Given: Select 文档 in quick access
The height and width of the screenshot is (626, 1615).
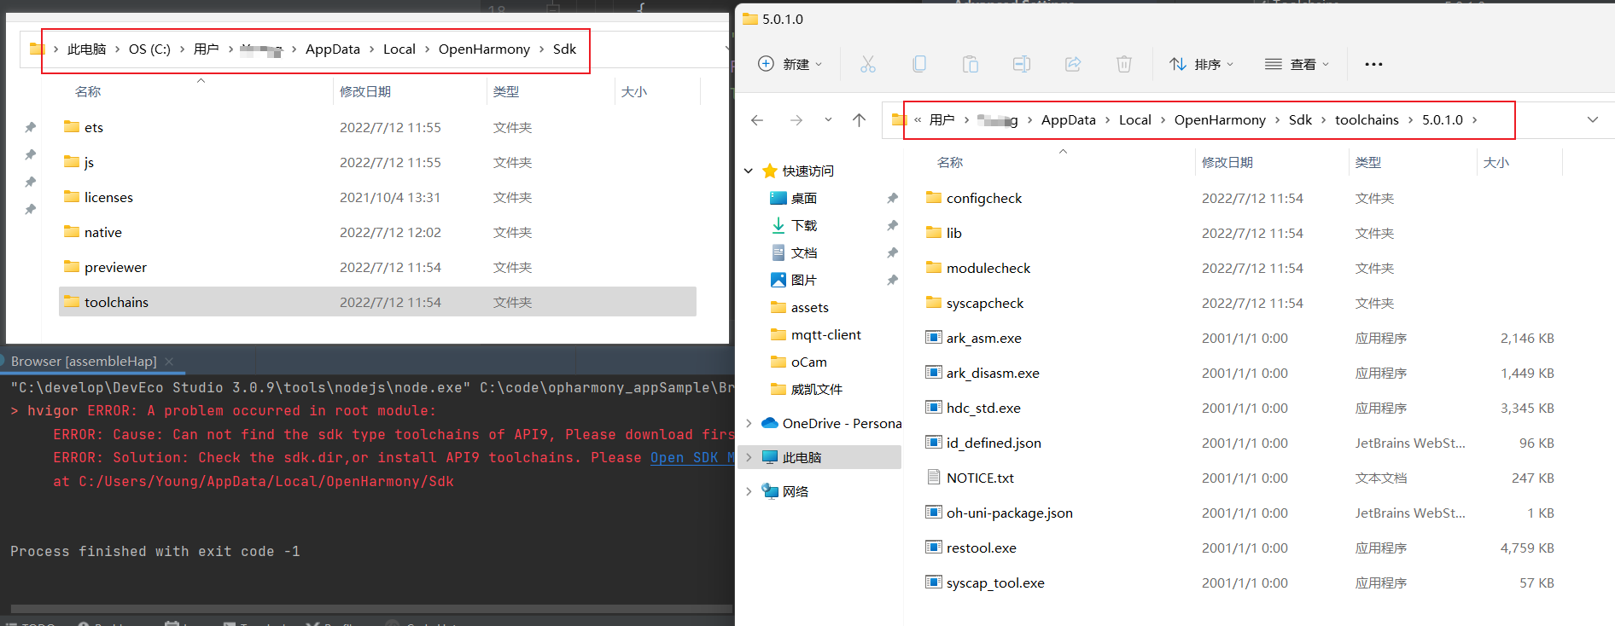Looking at the screenshot, I should click(804, 252).
